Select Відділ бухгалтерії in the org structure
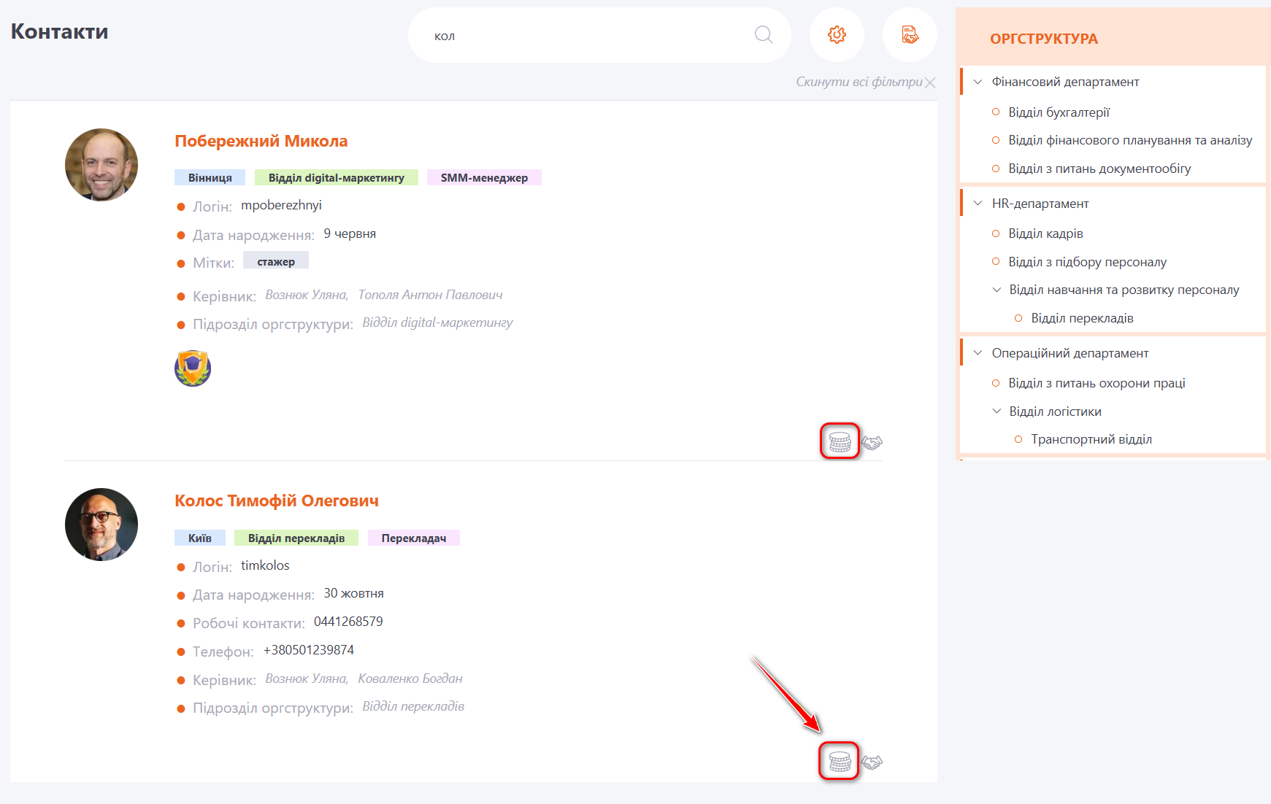 click(1059, 112)
